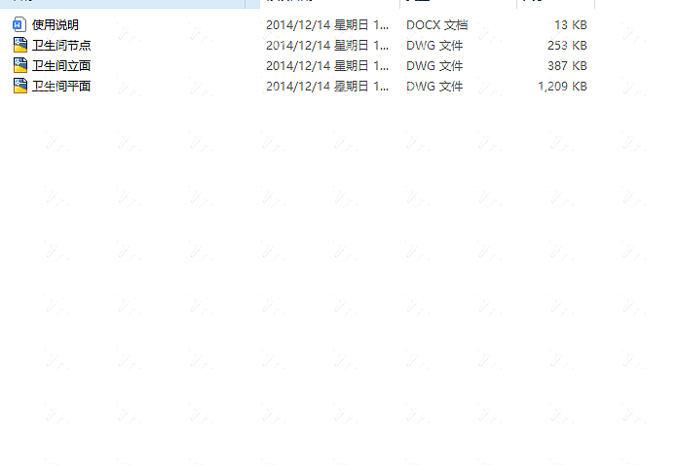Click the 13 KB size value
678x465 pixels.
[571, 25]
